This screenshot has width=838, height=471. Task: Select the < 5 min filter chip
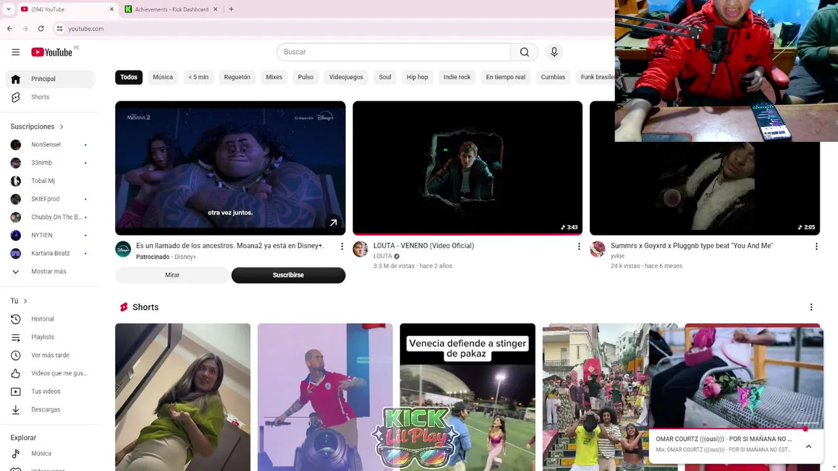click(x=198, y=77)
